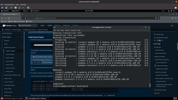Click the site security padlock icon
This screenshot has height=100, width=178.
[x=25, y=18]
